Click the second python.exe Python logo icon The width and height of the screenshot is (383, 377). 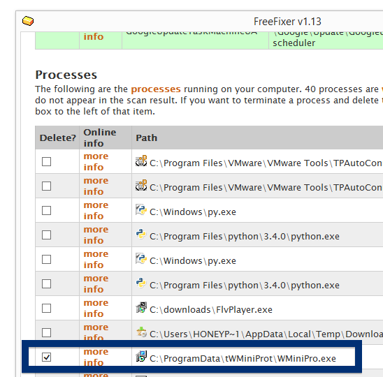click(x=141, y=283)
